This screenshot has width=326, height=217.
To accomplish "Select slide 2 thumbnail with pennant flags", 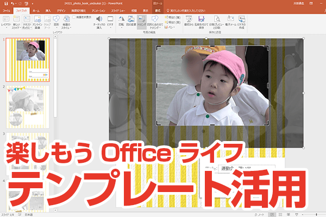I will [x=28, y=107].
